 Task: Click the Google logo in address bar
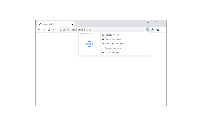coord(60,30)
